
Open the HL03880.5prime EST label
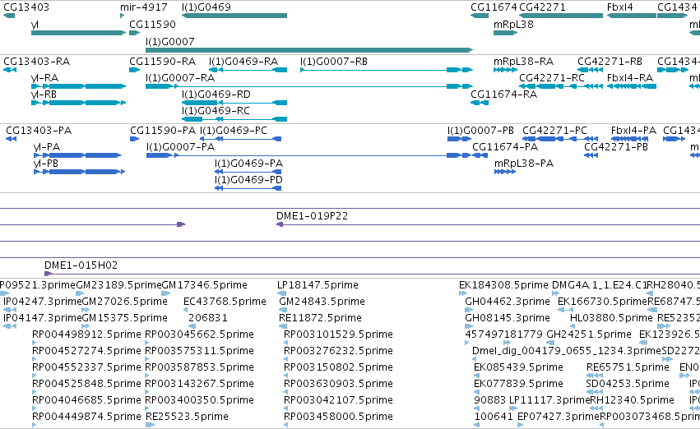(x=612, y=318)
